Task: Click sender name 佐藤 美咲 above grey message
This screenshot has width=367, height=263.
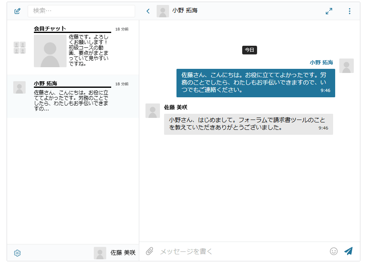Action: [176, 107]
